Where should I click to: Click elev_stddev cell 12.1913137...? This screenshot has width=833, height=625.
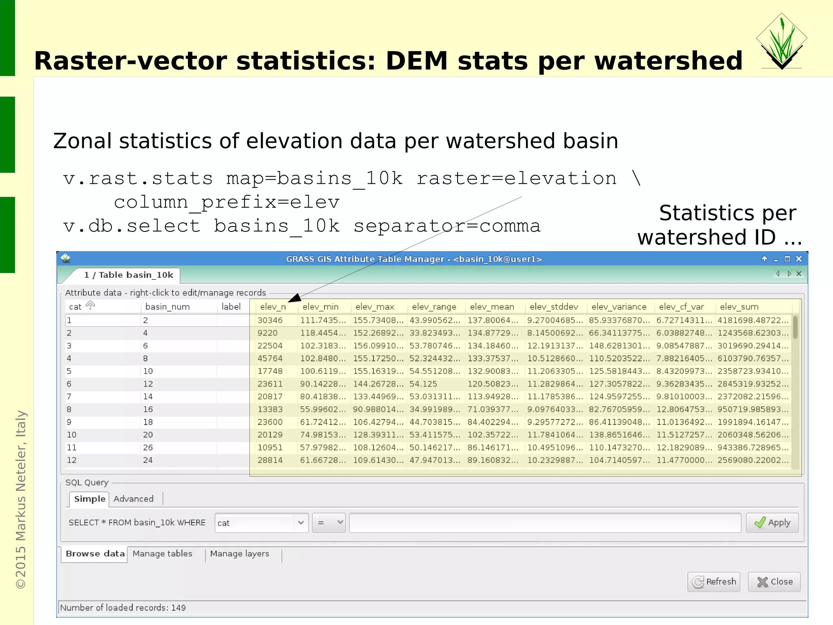556,346
